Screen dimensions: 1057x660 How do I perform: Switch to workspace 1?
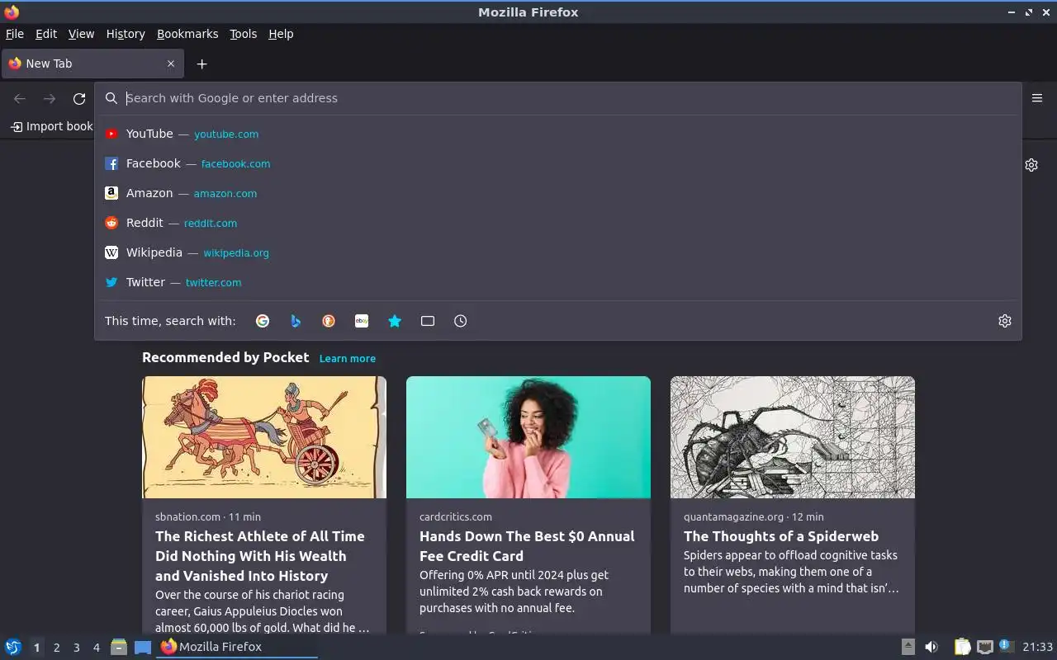point(36,648)
